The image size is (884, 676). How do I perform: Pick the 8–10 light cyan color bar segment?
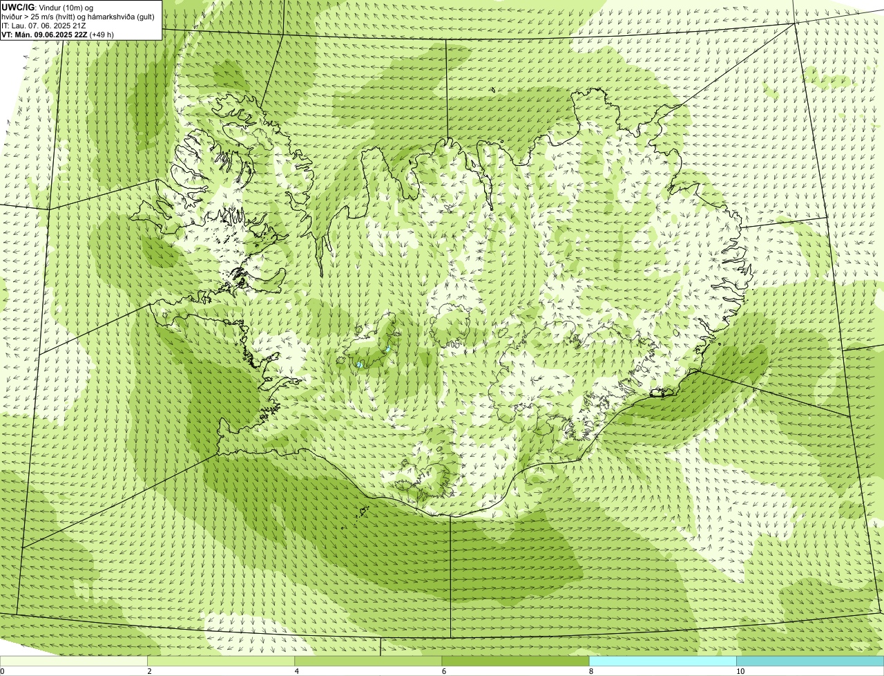point(662,661)
